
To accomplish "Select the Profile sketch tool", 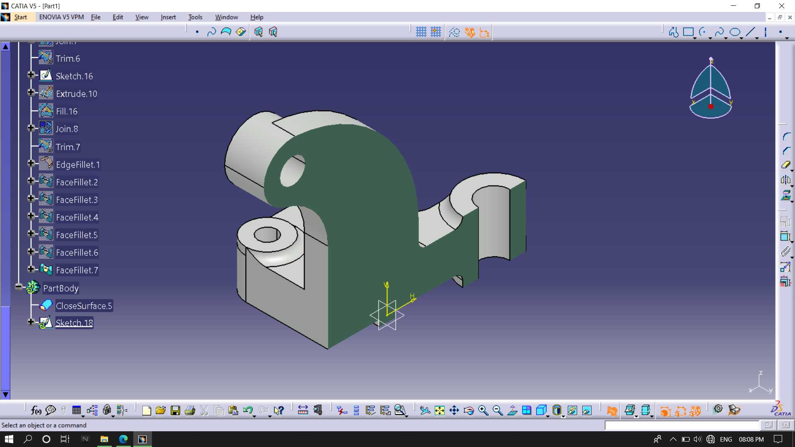I will tap(673, 32).
